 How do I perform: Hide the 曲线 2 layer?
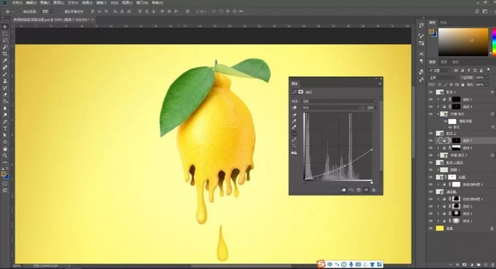click(431, 206)
